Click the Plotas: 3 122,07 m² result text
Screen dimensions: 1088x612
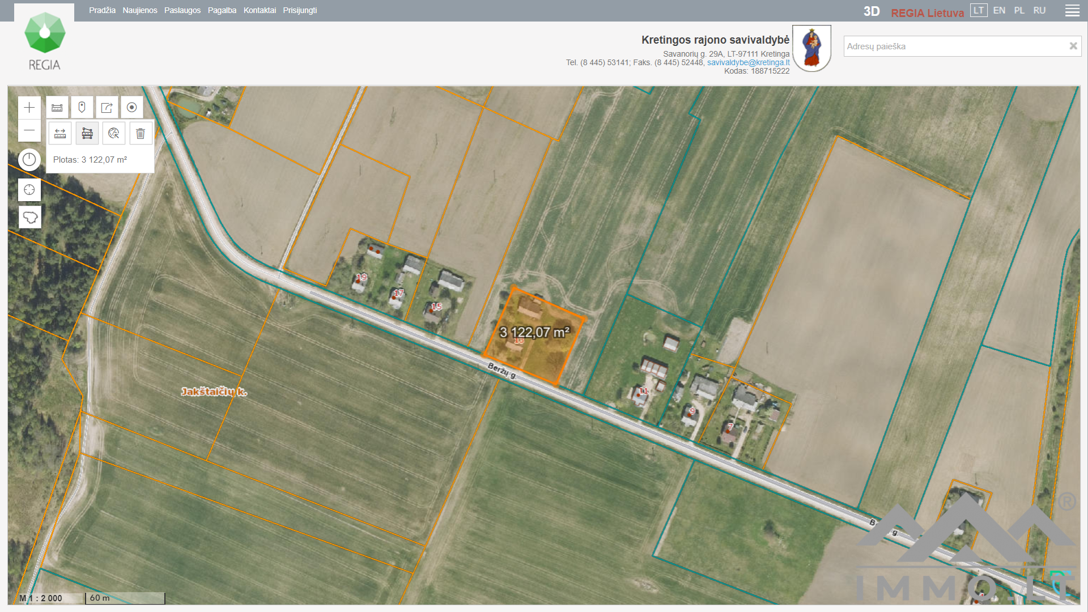pos(90,160)
